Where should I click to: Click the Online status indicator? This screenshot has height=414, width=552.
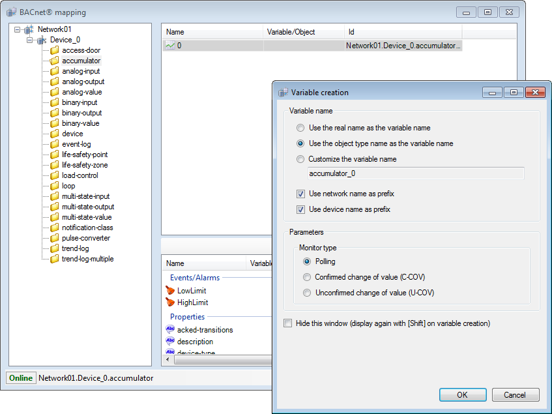[x=21, y=378]
